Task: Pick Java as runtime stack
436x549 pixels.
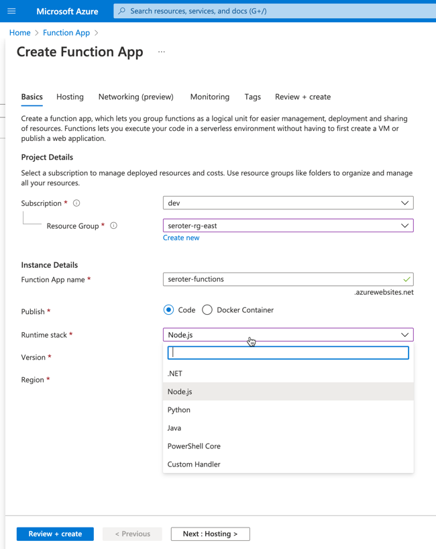Action: pyautogui.click(x=174, y=428)
